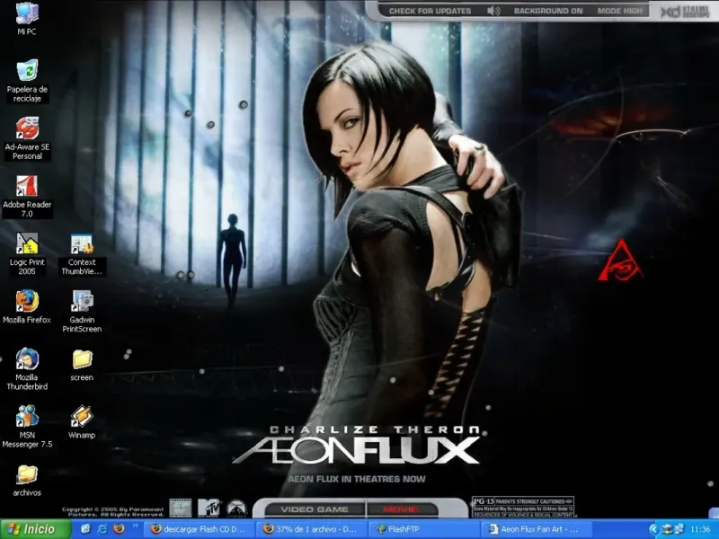The width and height of the screenshot is (719, 539).
Task: Click the VIDEO GAME button
Action: [315, 509]
